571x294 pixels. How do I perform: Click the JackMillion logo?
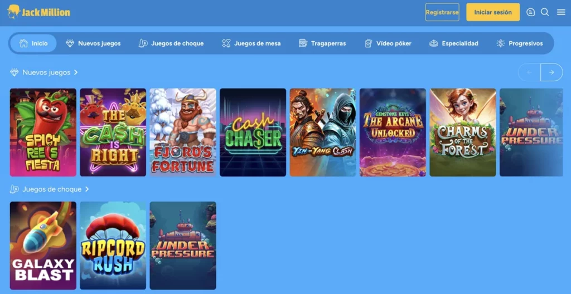[38, 12]
